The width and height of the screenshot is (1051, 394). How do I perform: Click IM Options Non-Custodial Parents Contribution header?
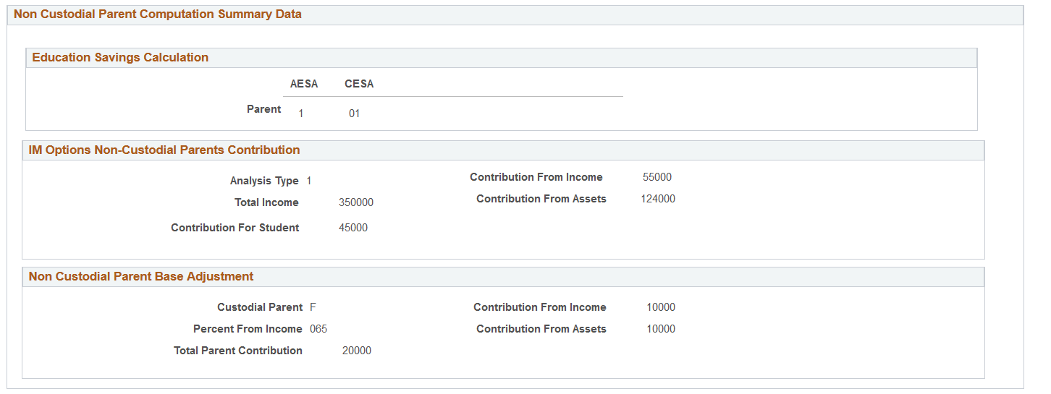tap(164, 150)
